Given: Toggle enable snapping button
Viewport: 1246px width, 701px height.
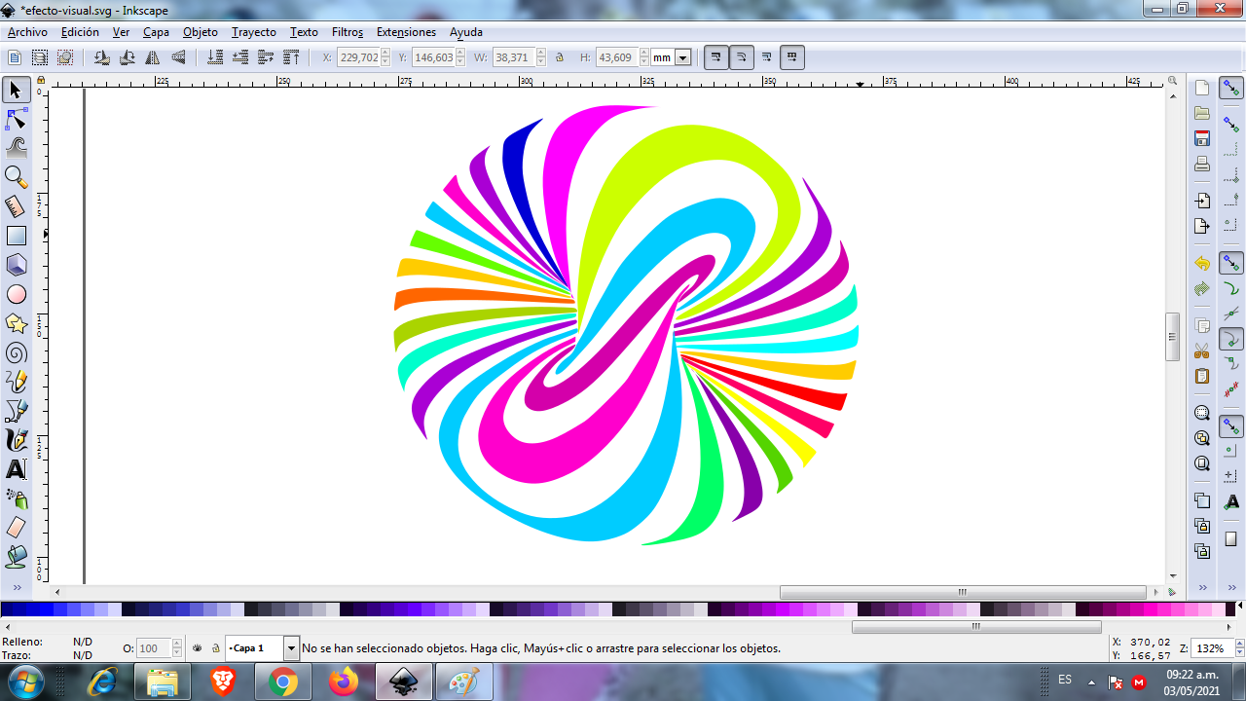Looking at the screenshot, I should point(1231,89).
